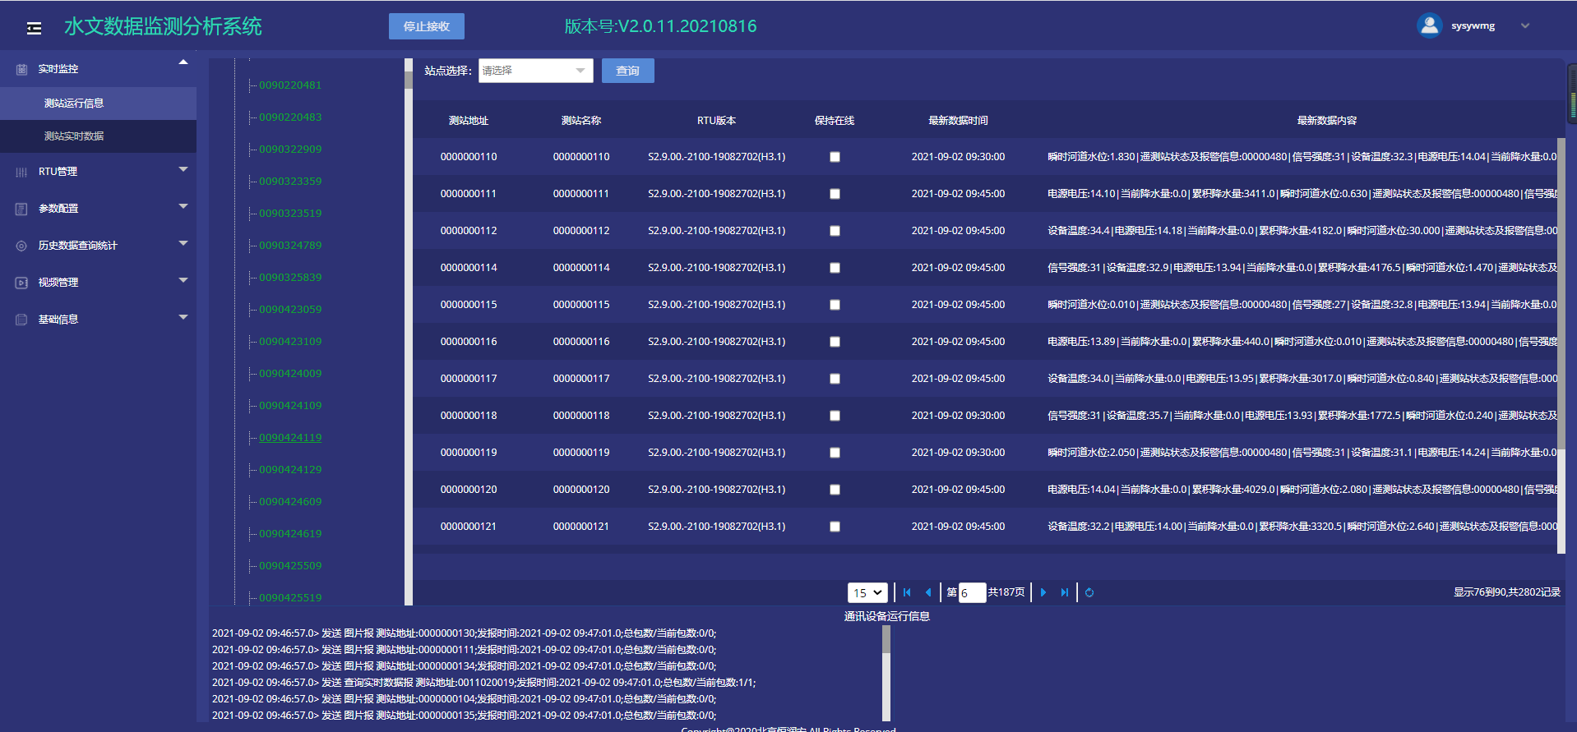Toggle the hamburger menu icon
Screen dimensions: 1577x732
tap(34, 28)
